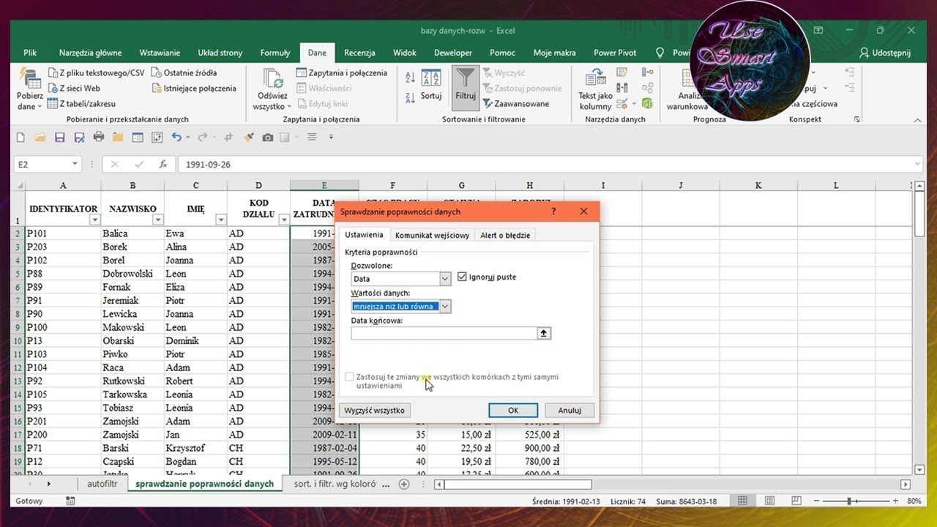
Task: Open Zapytania i połączenia pane
Action: [342, 72]
